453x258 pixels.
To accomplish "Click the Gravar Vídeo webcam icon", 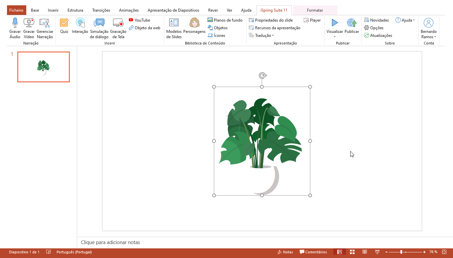I will pos(29,23).
